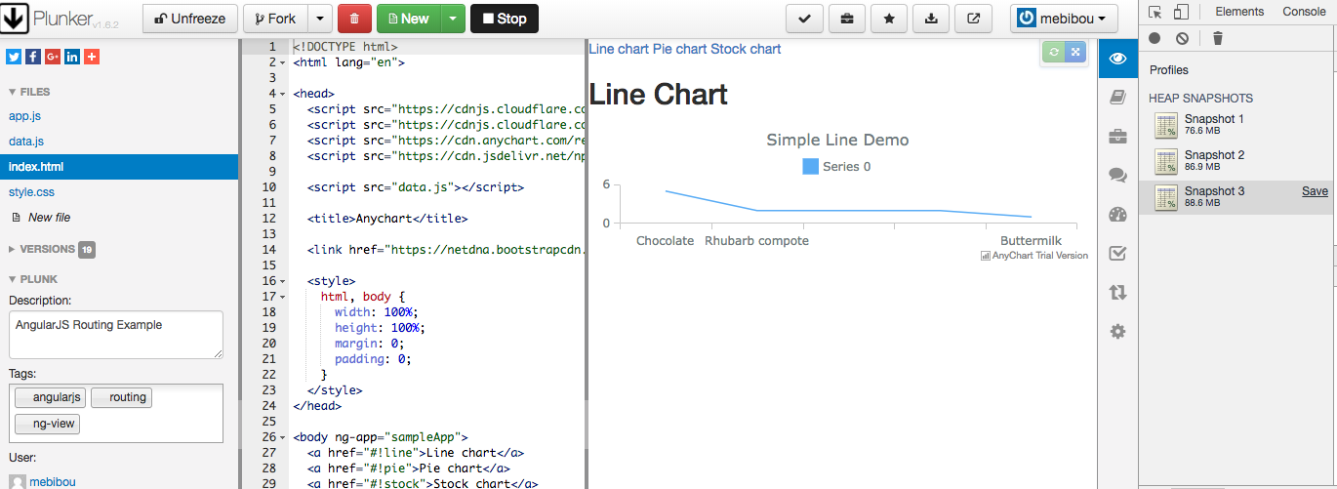Click DevTools inspect element icon

pyautogui.click(x=1155, y=12)
